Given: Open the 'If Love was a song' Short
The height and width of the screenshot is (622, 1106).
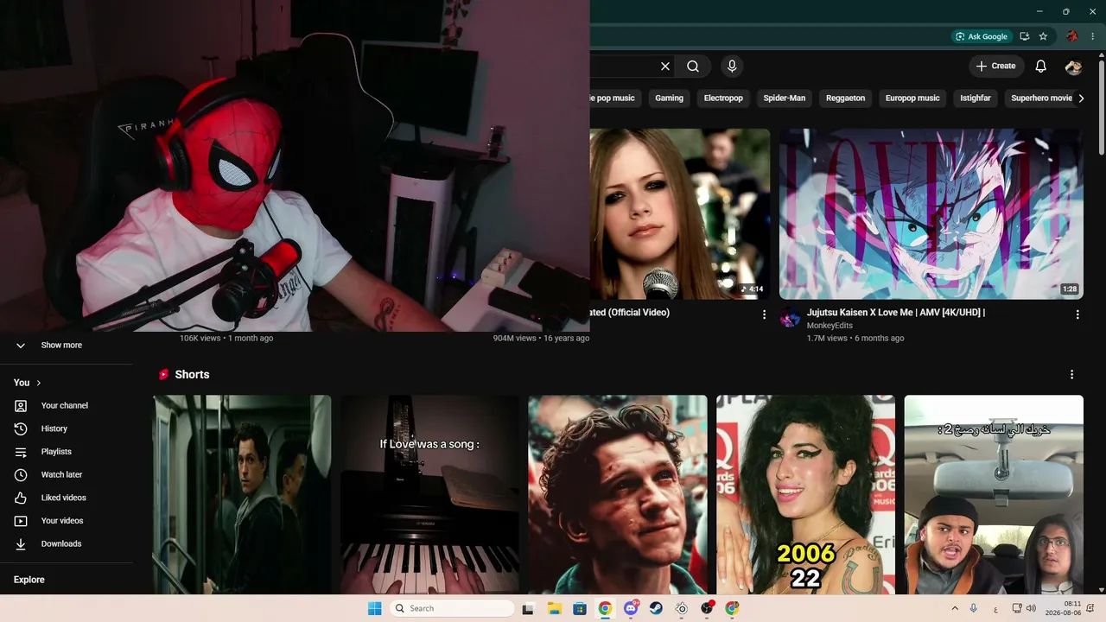Looking at the screenshot, I should [x=429, y=495].
